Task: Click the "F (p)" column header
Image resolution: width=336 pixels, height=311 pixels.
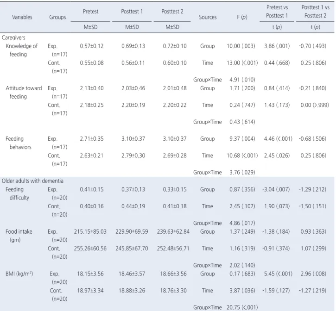Action: coord(242,17)
